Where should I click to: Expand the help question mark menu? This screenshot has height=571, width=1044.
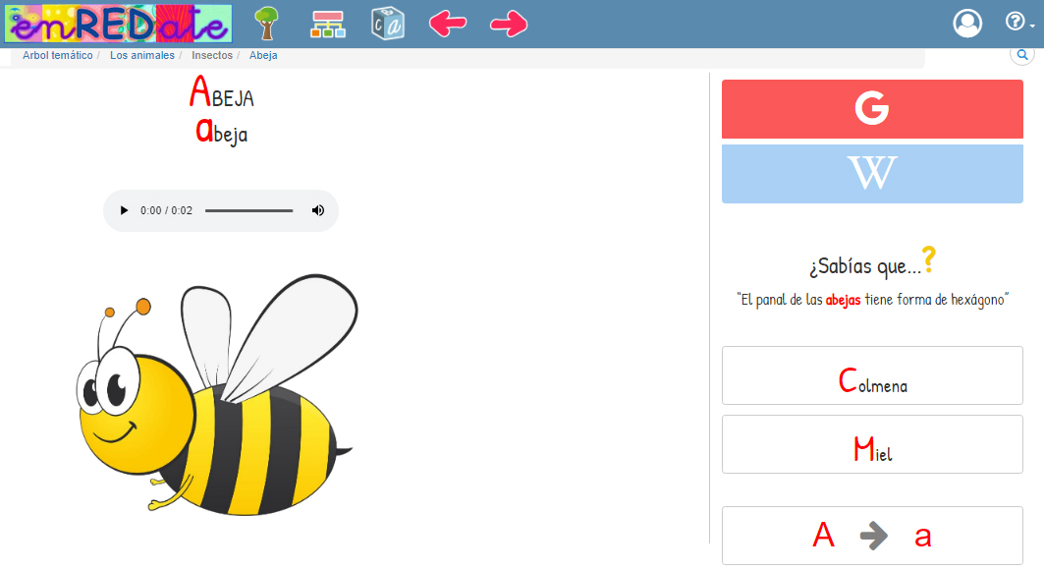[1017, 22]
